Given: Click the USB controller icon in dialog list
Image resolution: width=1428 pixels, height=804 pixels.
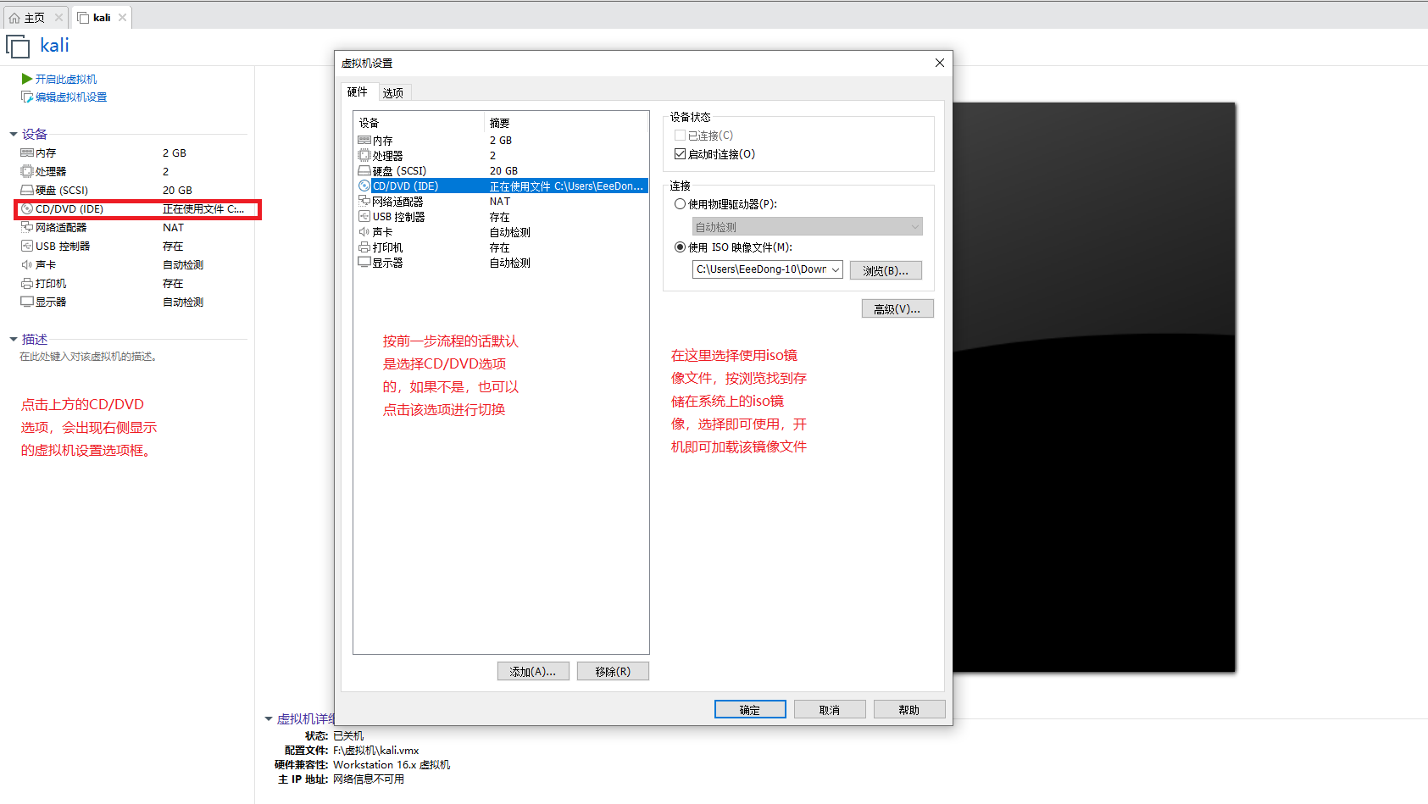Looking at the screenshot, I should pyautogui.click(x=364, y=217).
